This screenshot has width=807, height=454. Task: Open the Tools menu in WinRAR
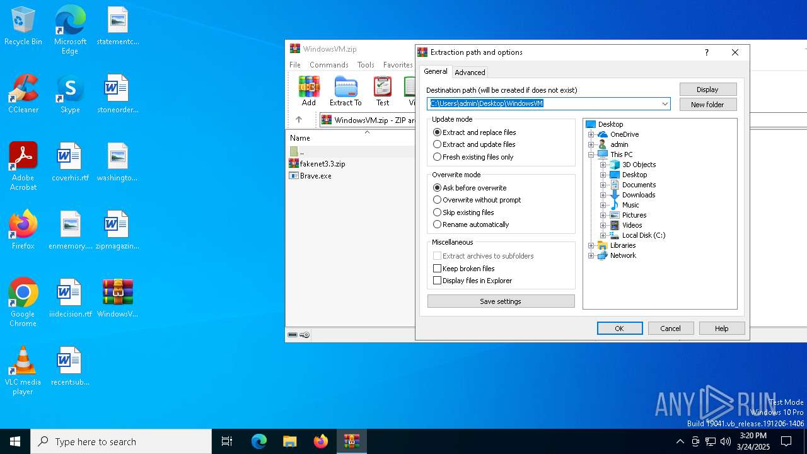click(x=366, y=65)
